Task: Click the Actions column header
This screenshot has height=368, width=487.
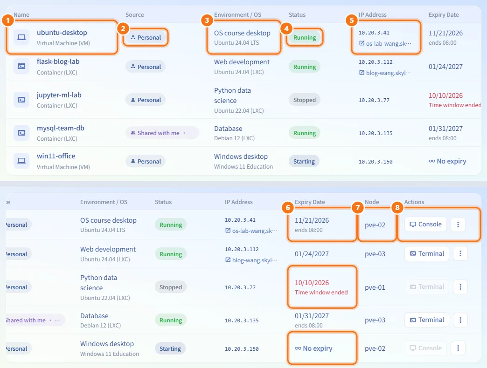Action: coord(414,202)
